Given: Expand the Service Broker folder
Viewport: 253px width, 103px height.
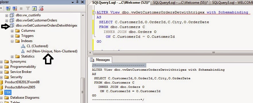Looking at the screenshot, I should point(1,72).
